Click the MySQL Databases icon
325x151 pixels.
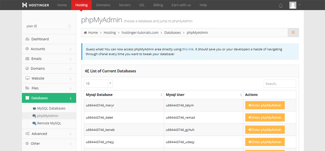click(35, 108)
